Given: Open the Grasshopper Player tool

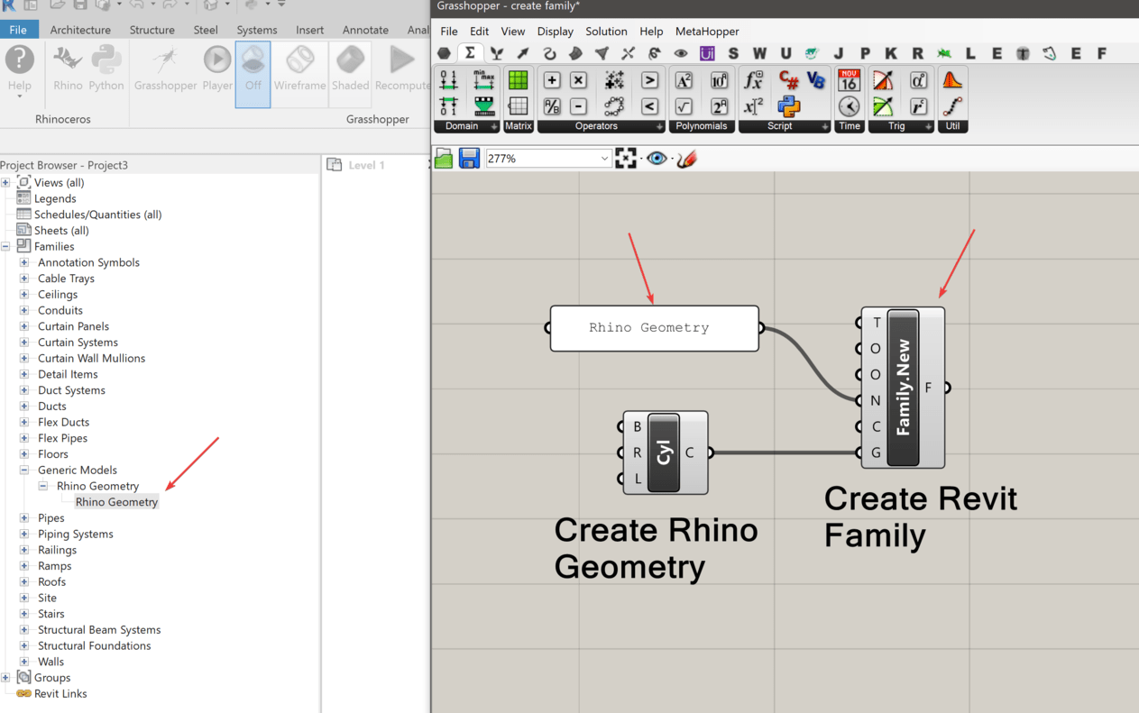Looking at the screenshot, I should click(x=217, y=69).
